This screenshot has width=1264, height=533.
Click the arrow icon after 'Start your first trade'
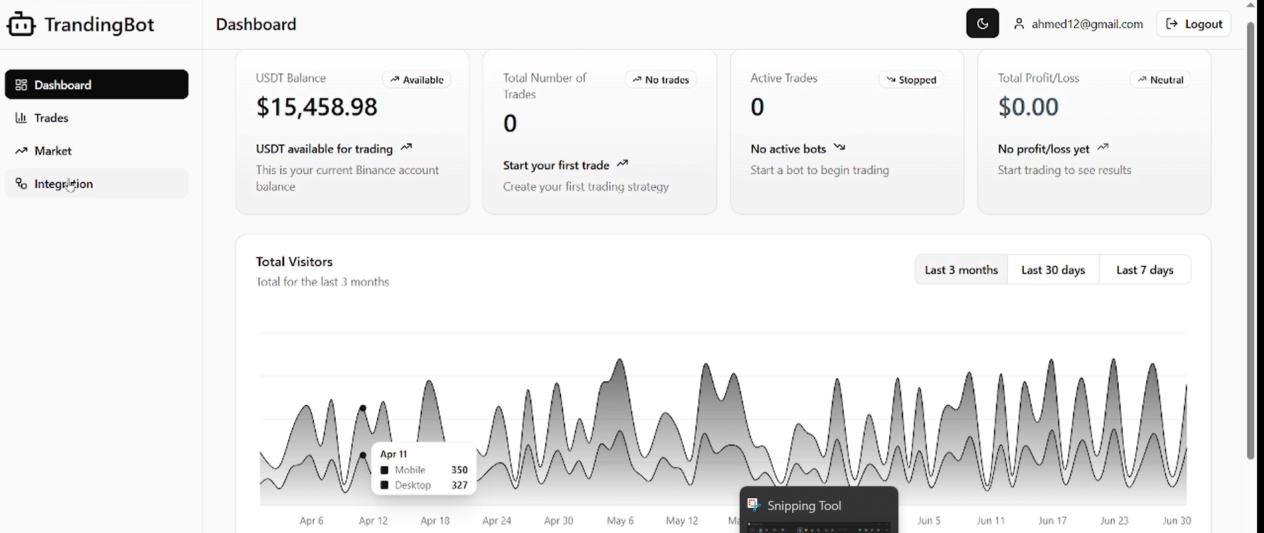tap(623, 164)
